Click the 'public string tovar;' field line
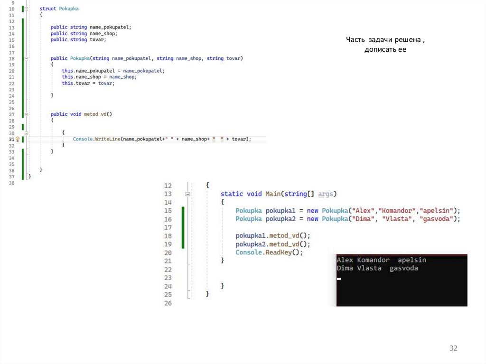486x364 pixels. [x=78, y=40]
